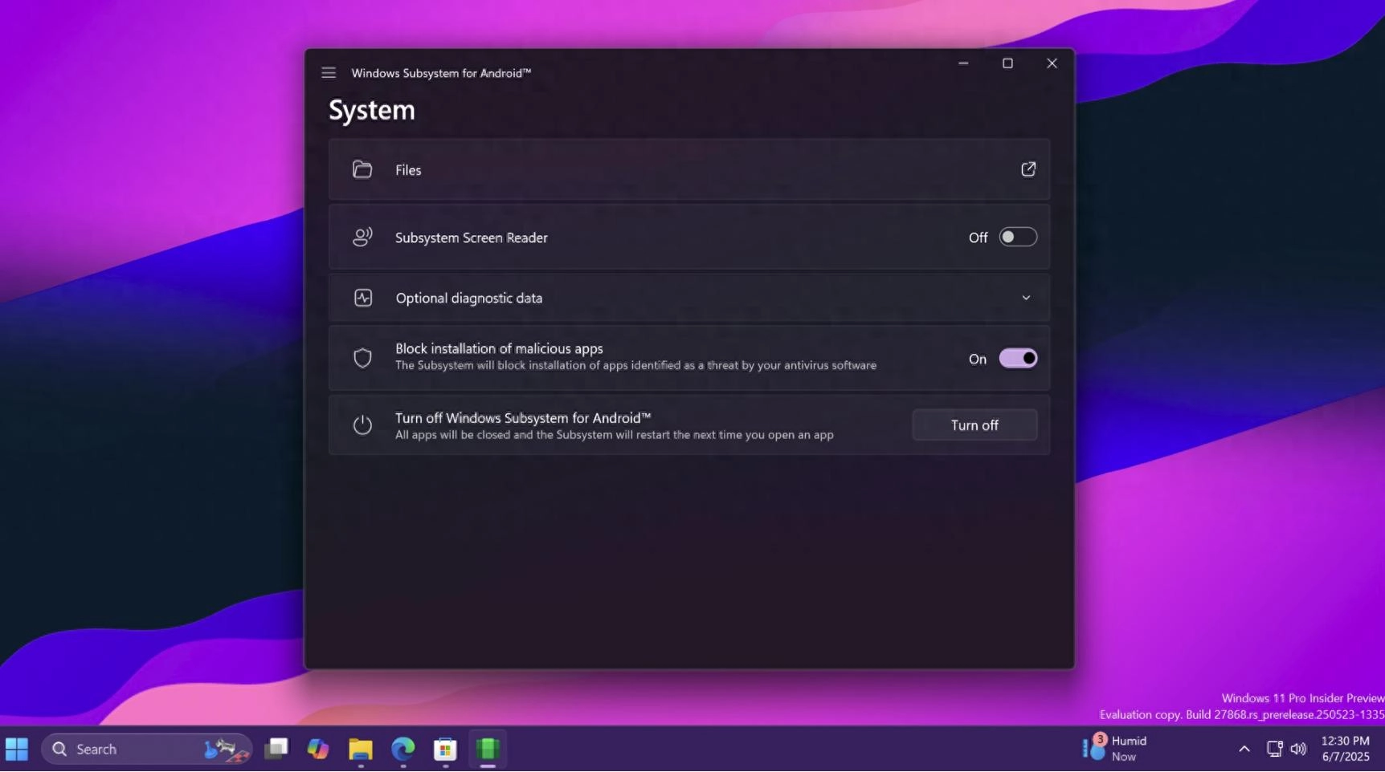Click the volume speaker tray icon
The height and width of the screenshot is (772, 1385).
click(1298, 749)
